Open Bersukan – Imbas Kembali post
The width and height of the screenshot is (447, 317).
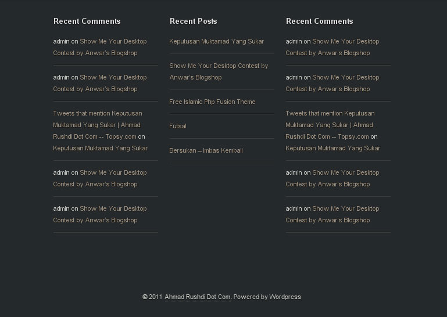pyautogui.click(x=206, y=151)
